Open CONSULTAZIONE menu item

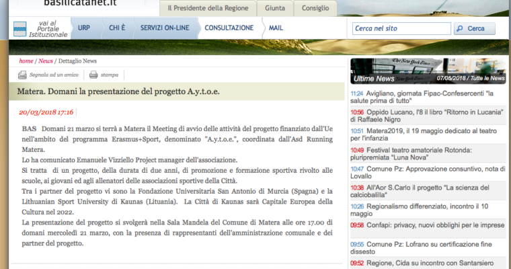click(x=229, y=28)
